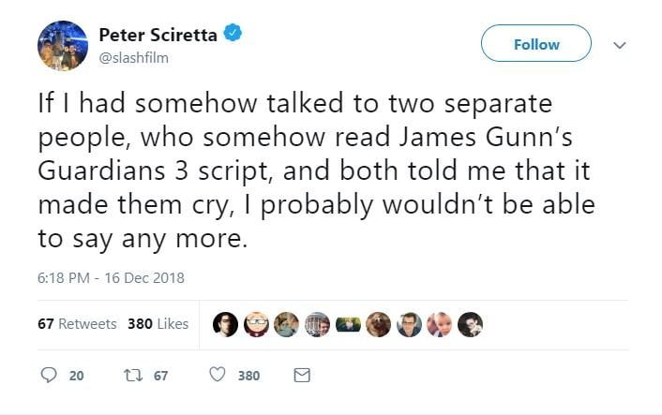This screenshot has width=662, height=415.
Task: Open the cartoon character liker avatar
Action: [256, 324]
